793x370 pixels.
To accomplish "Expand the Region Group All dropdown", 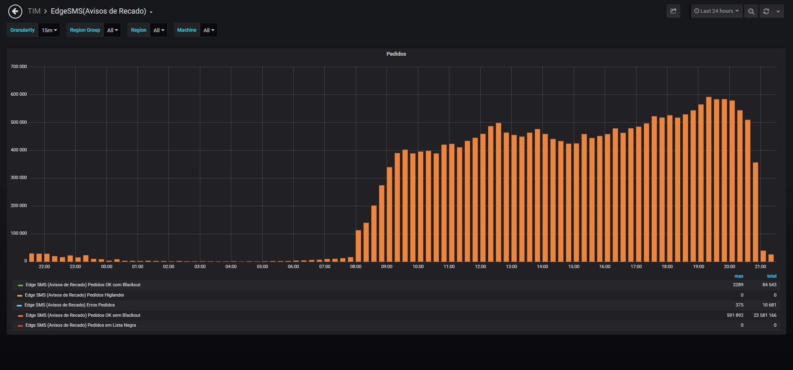I will (112, 30).
